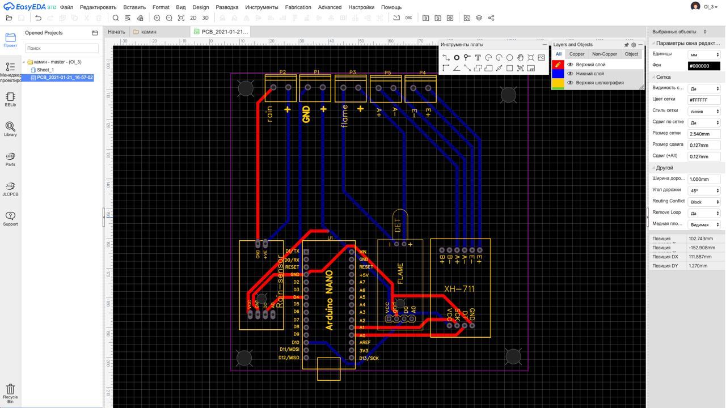
Task: Click the Поиск search field
Action: click(x=62, y=48)
